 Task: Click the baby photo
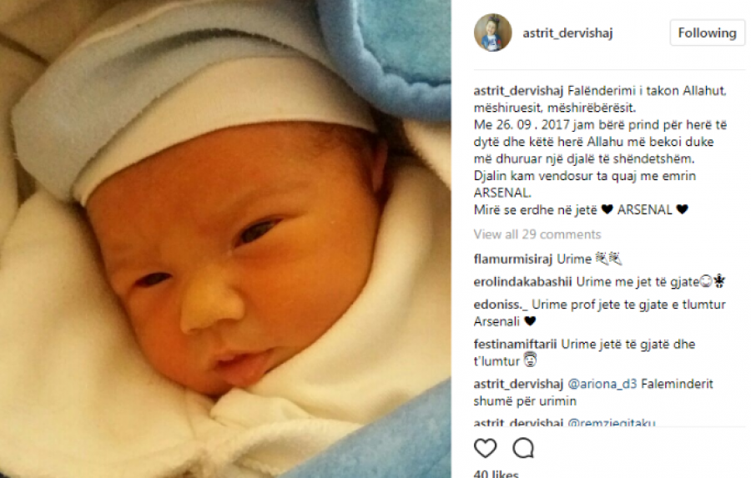click(225, 239)
